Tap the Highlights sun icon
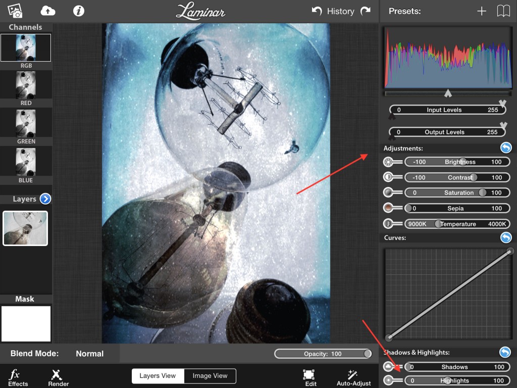This screenshot has width=517, height=388. (x=388, y=380)
